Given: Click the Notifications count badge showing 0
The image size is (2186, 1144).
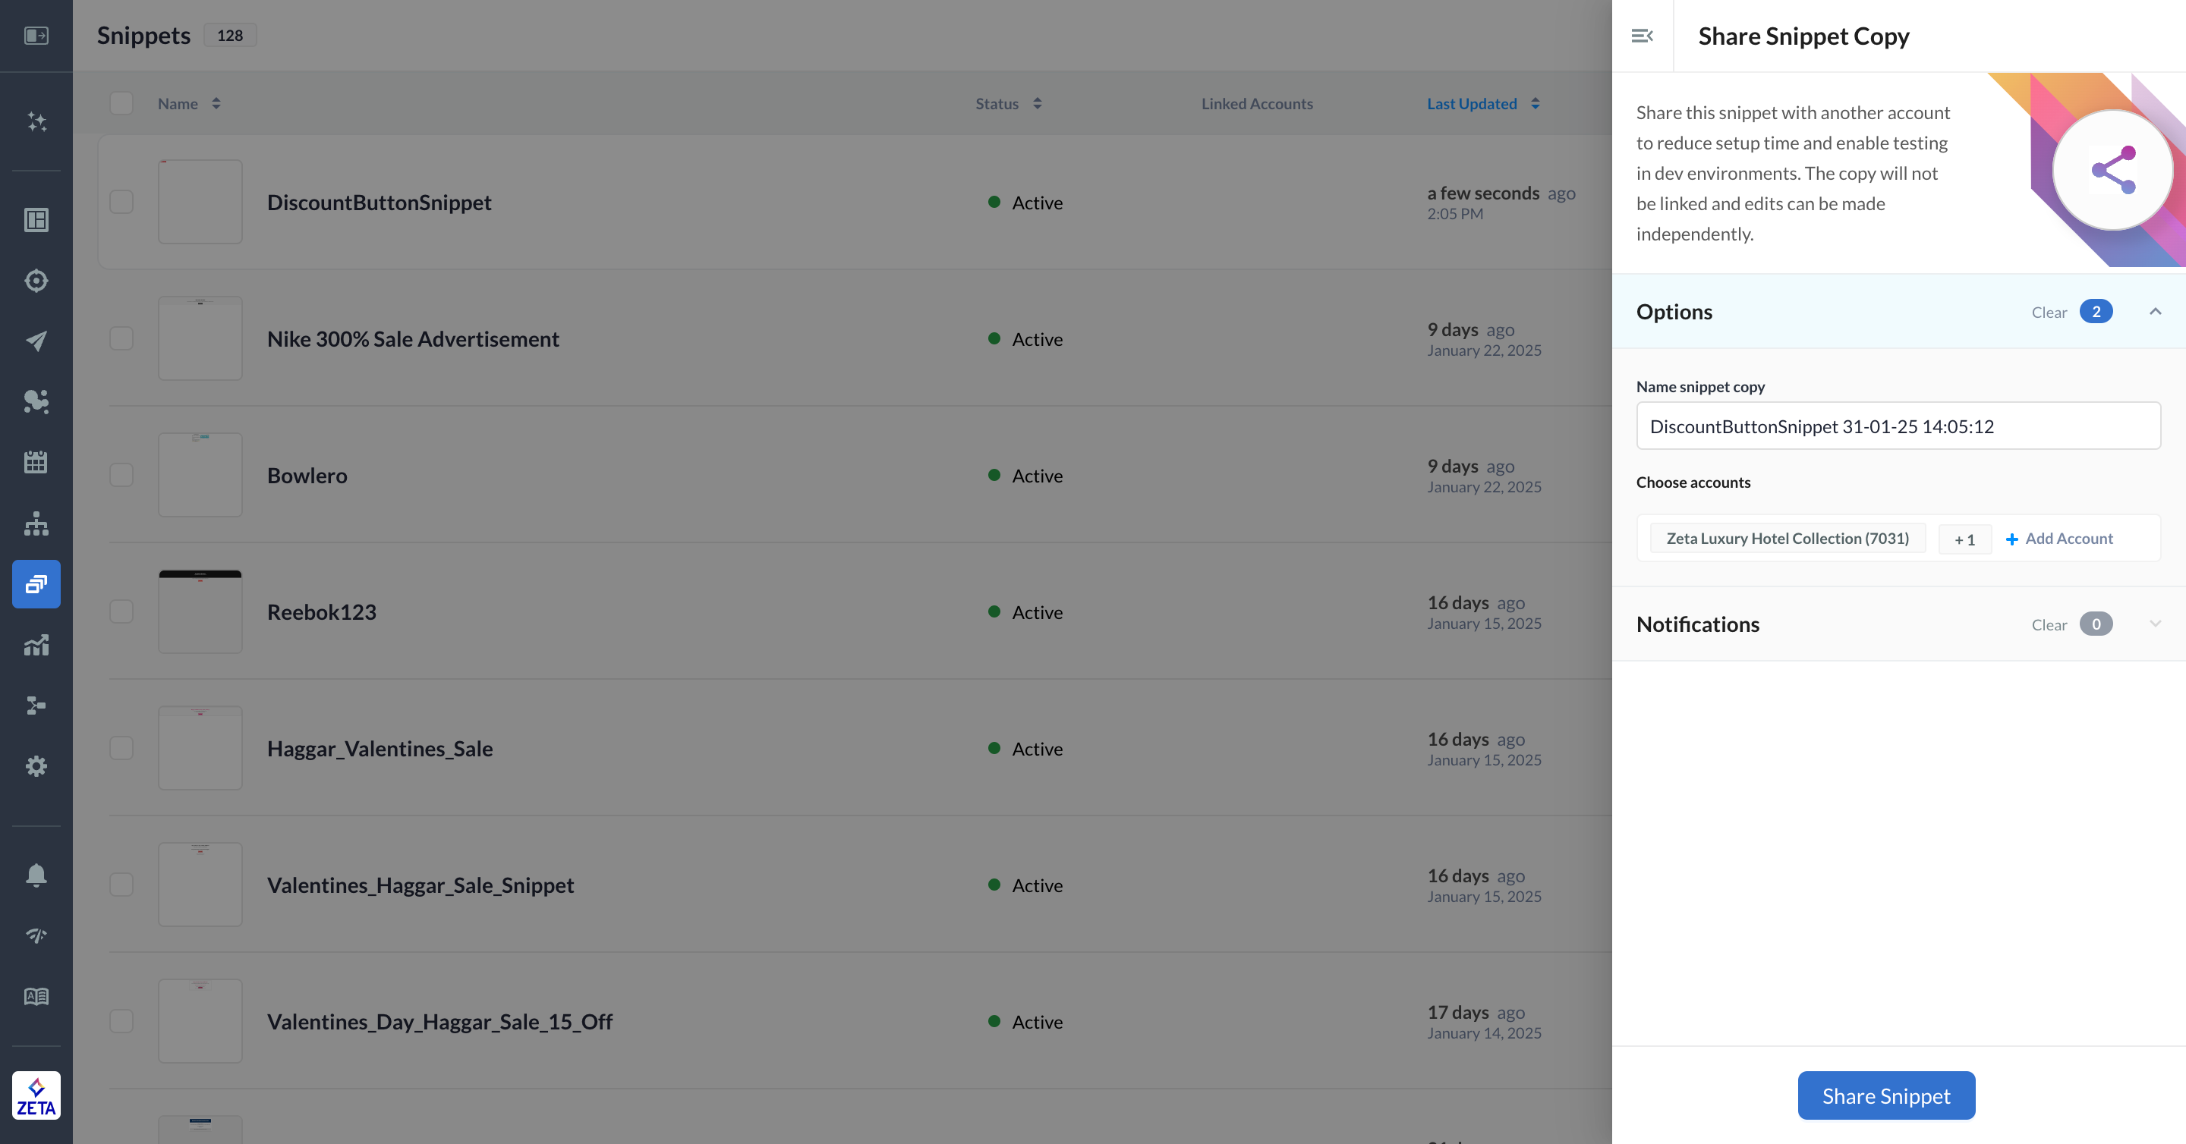Looking at the screenshot, I should 2095,624.
